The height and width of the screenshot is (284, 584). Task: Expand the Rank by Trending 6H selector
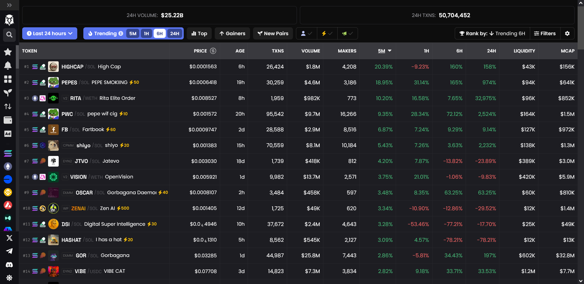coord(492,33)
